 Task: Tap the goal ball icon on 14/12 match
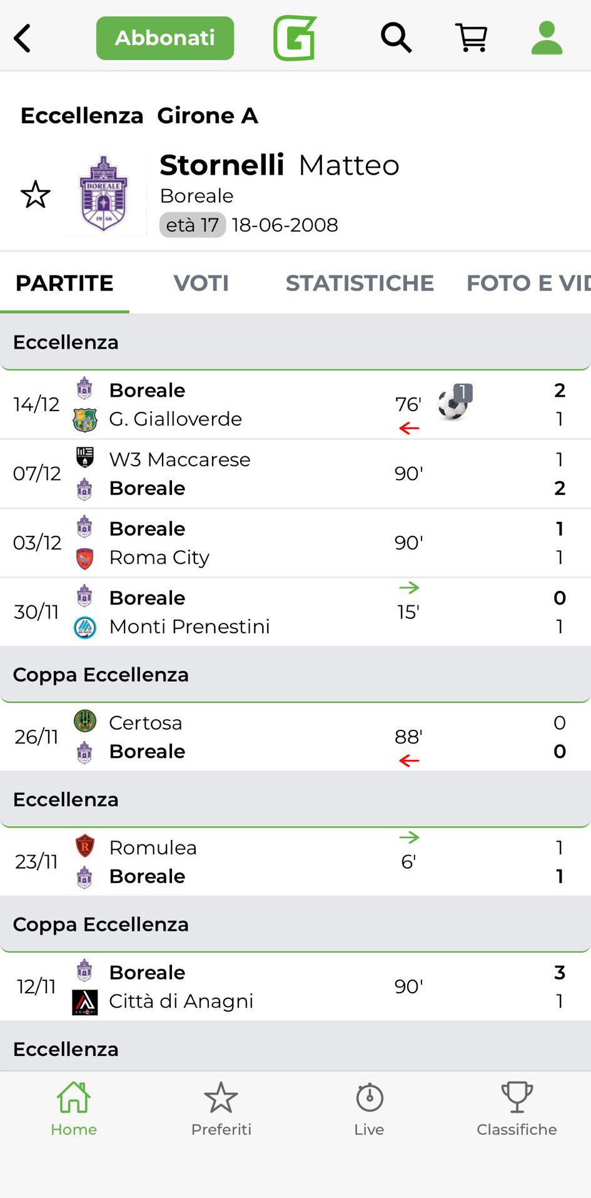(x=454, y=402)
